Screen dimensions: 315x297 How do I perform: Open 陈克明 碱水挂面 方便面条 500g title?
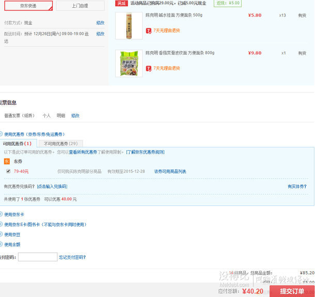(x=174, y=15)
